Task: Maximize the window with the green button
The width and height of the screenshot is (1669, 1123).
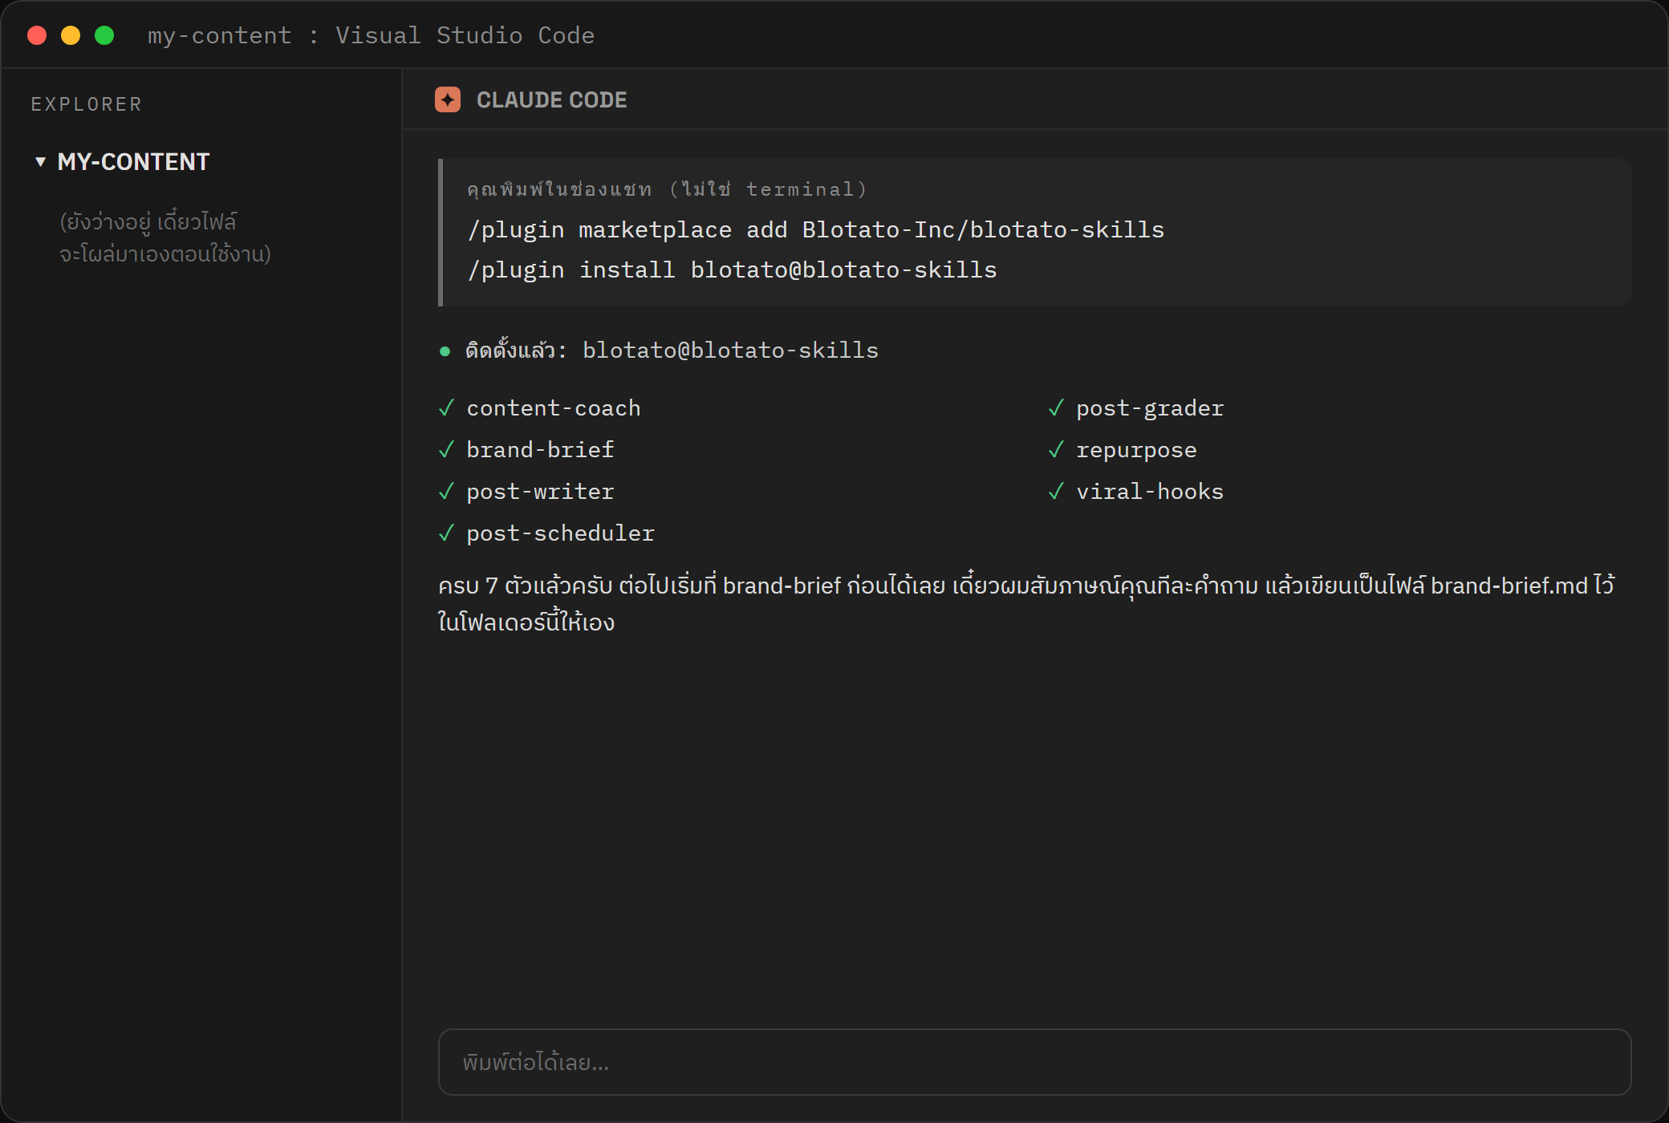Action: 104,35
